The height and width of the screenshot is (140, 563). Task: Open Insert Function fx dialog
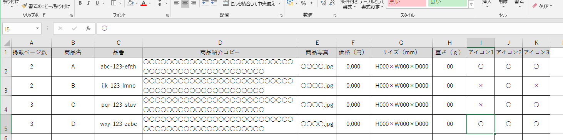click(x=88, y=28)
